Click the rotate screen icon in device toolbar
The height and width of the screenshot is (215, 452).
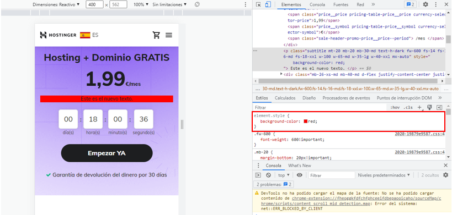click(197, 4)
